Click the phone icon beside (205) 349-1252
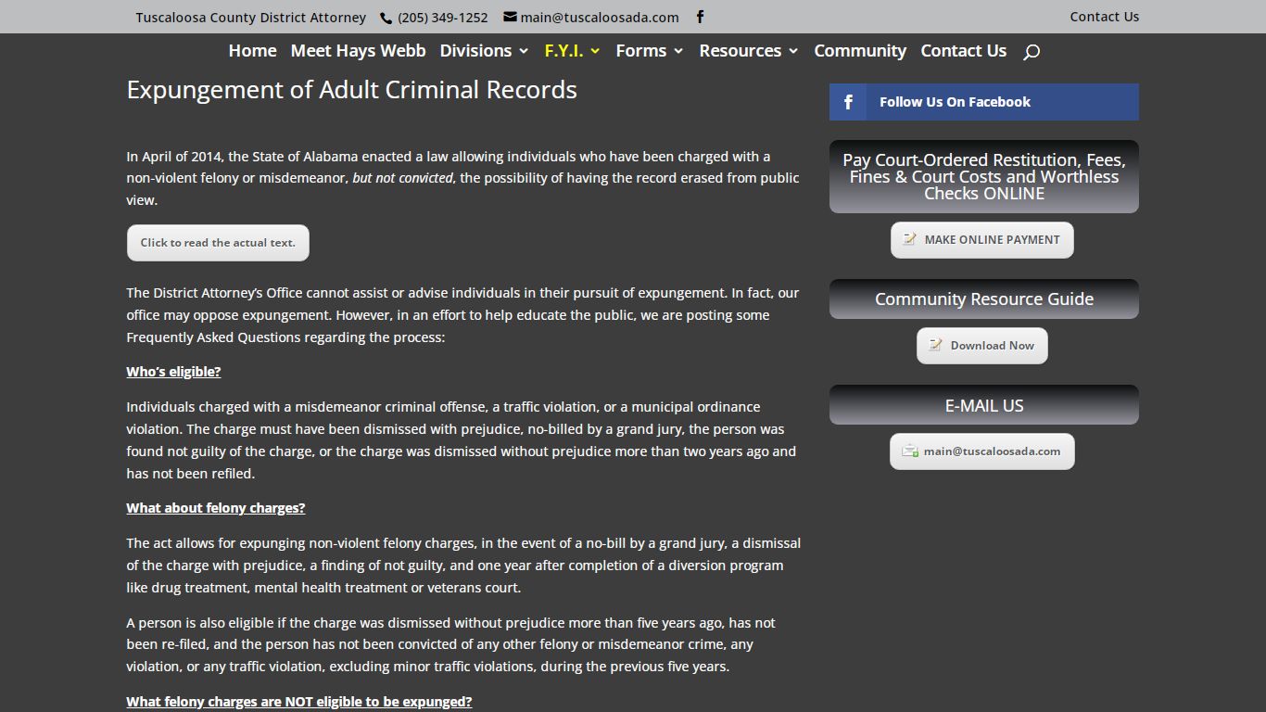Image resolution: width=1266 pixels, height=712 pixels. coord(386,17)
